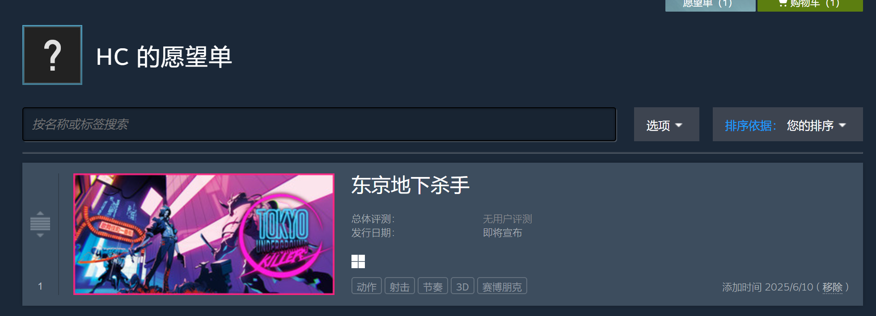Select the 动作 tag
The width and height of the screenshot is (876, 316).
pos(366,287)
